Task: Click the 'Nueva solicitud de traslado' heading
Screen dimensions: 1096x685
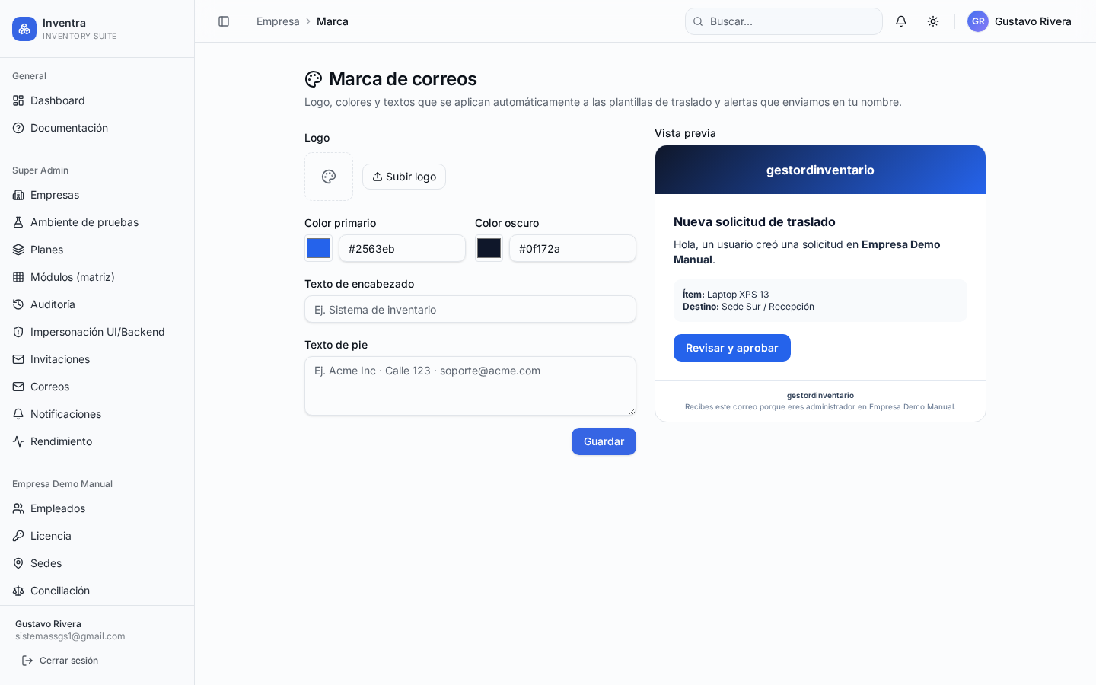Action: 754,221
